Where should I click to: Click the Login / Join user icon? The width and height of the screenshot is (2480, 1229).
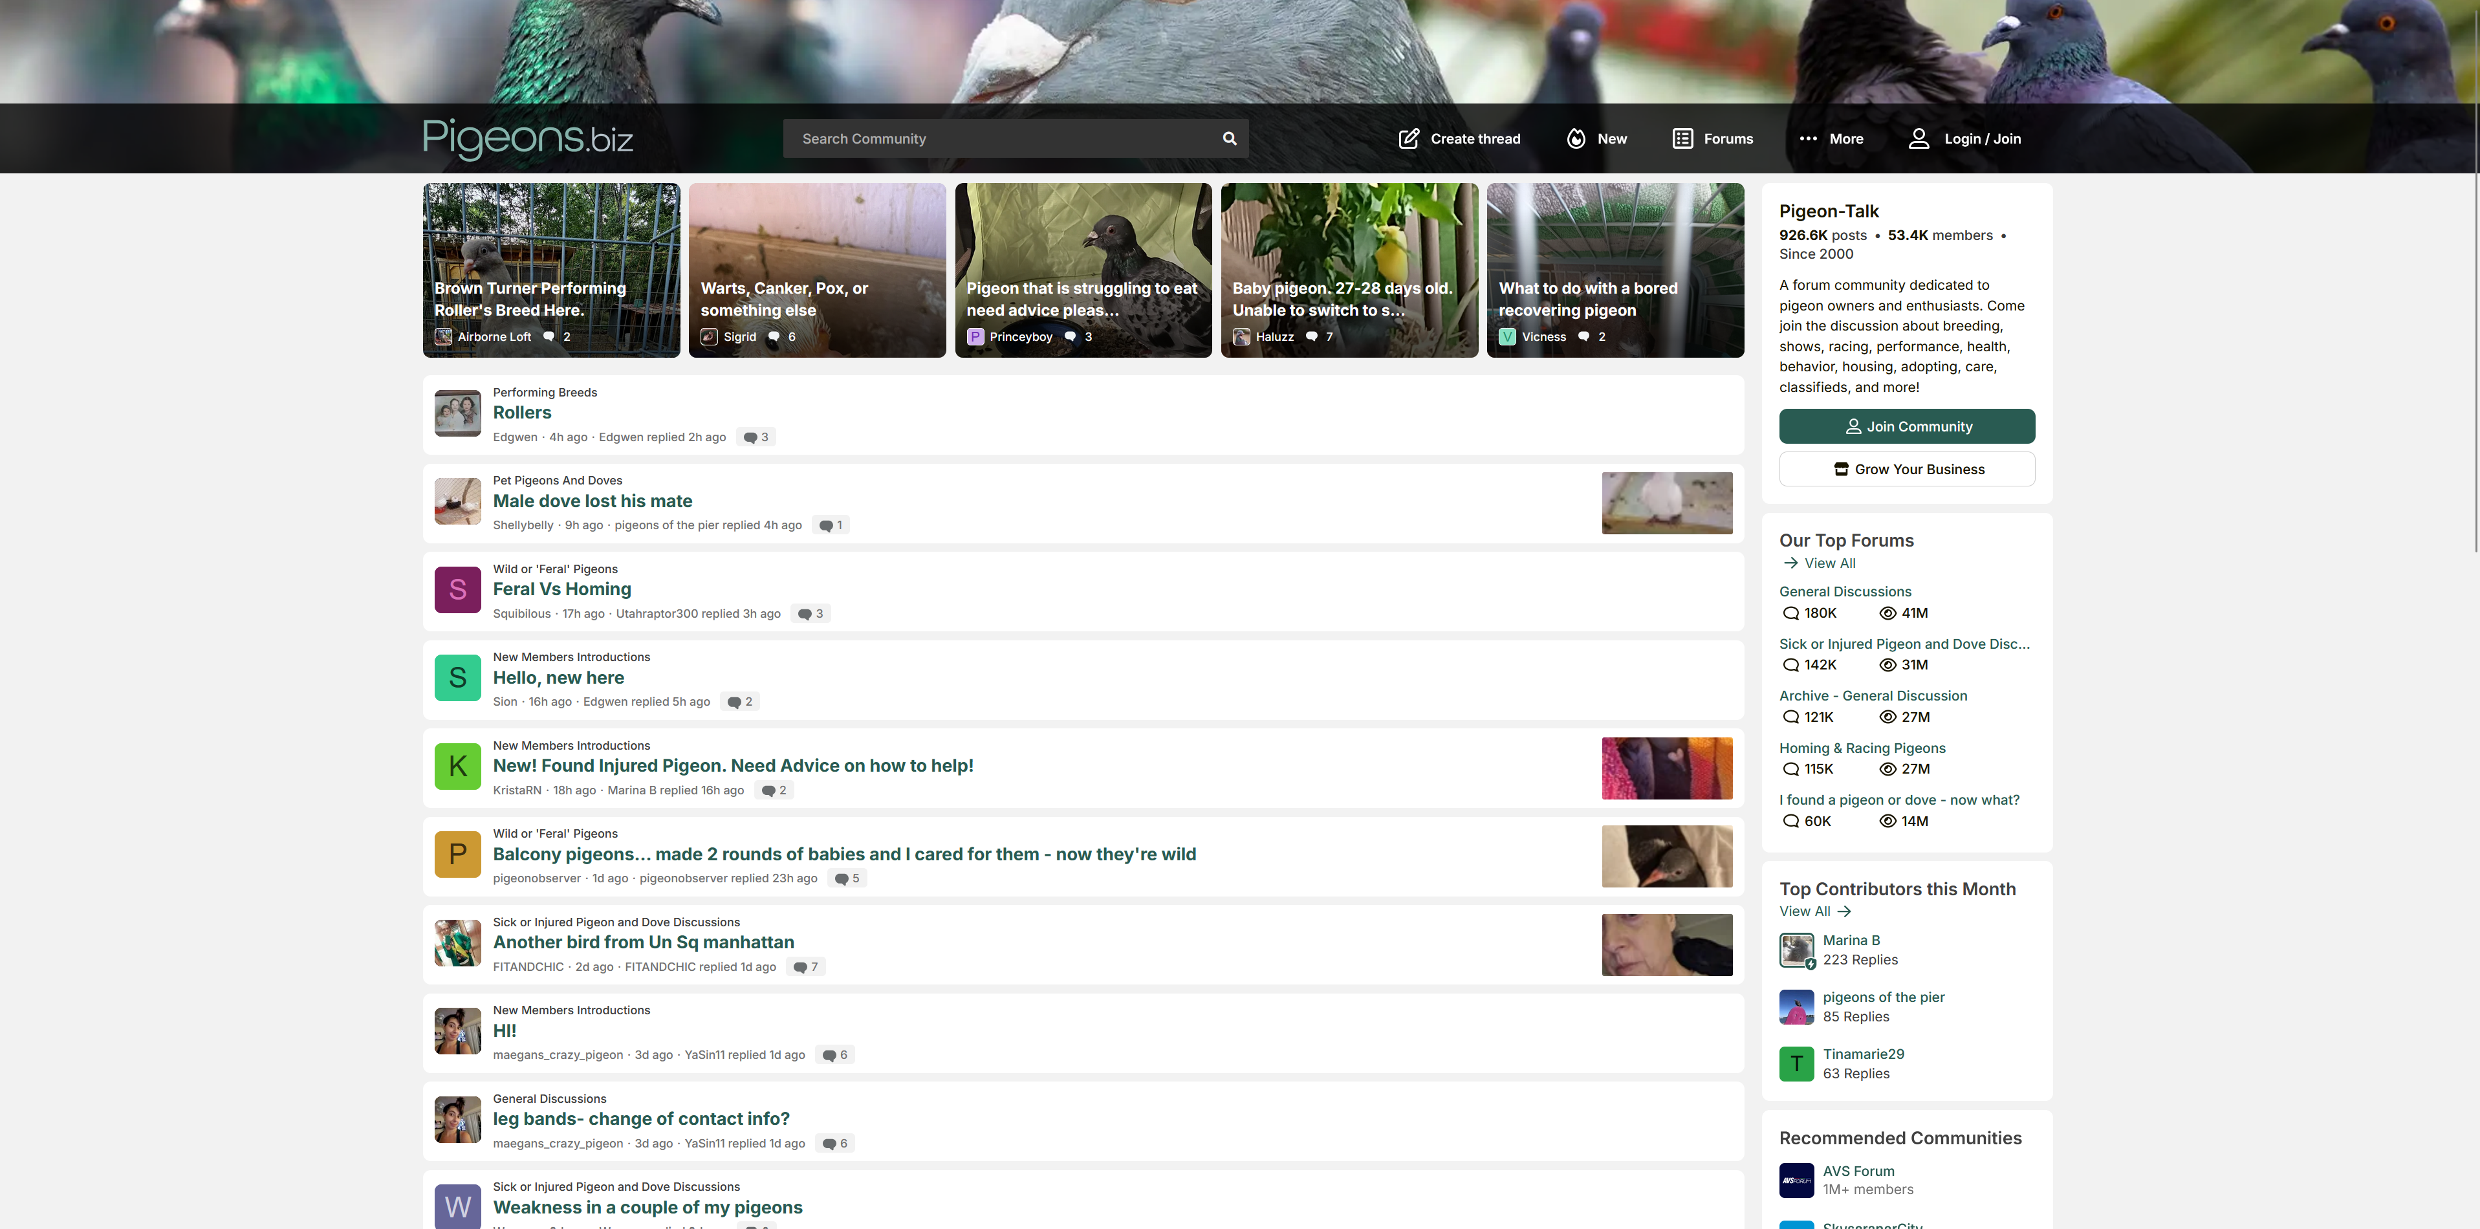point(1919,138)
